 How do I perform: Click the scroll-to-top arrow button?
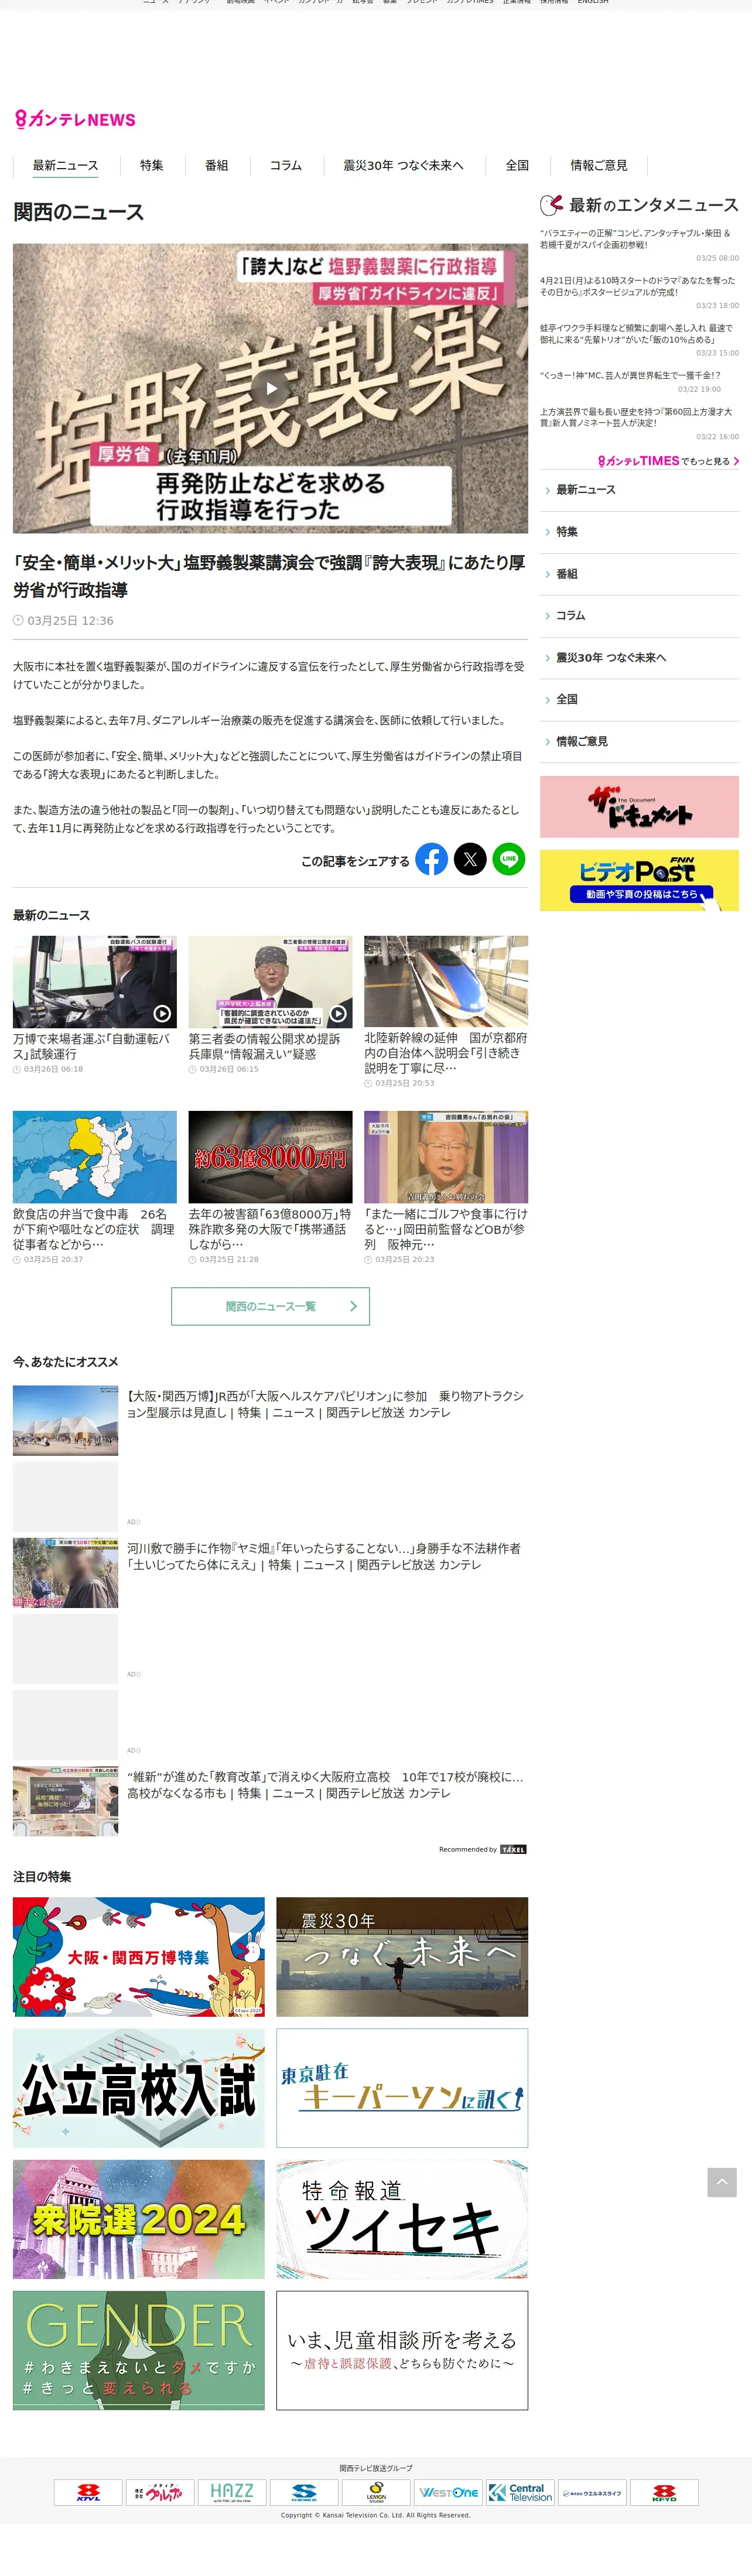pyautogui.click(x=722, y=2182)
